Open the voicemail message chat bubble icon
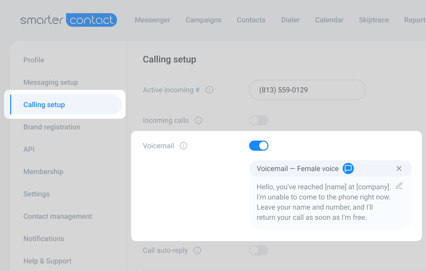 pos(348,168)
